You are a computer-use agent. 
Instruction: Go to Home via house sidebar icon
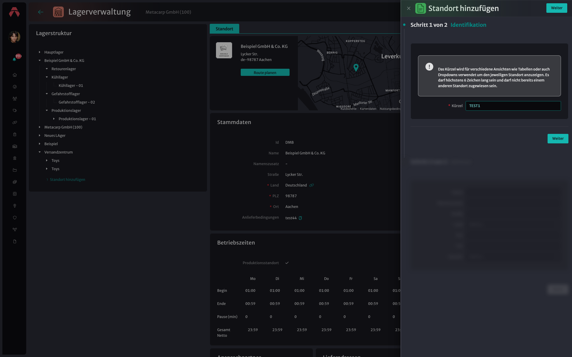(15, 75)
